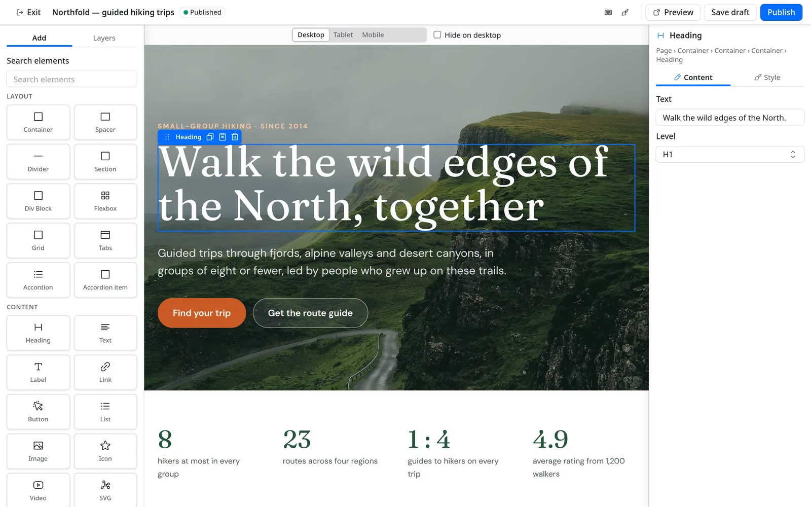
Task: Click 'routes across four regions' caption
Action: tap(330, 461)
